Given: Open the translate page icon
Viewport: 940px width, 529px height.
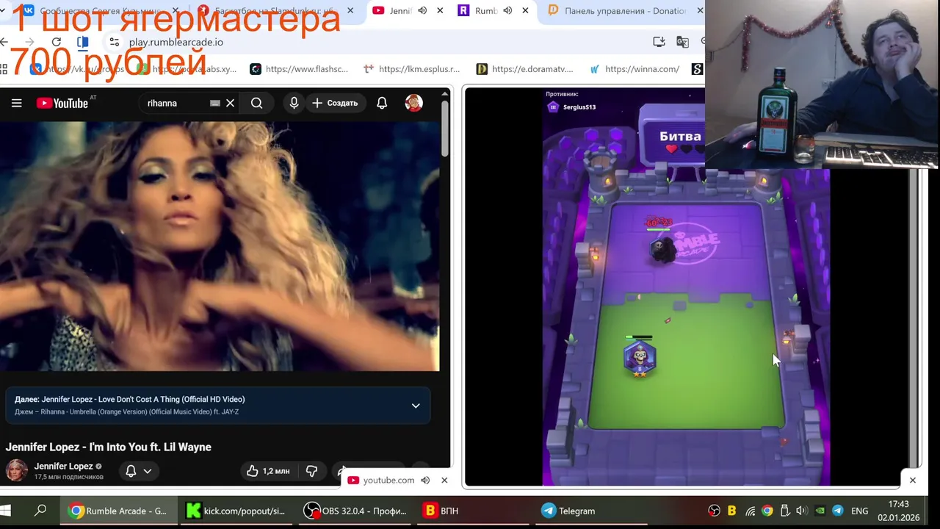Looking at the screenshot, I should 682,42.
